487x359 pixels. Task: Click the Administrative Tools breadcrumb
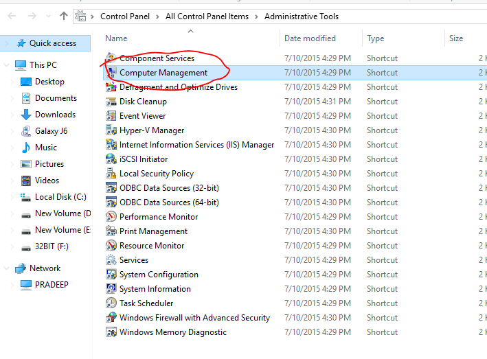[x=302, y=16]
